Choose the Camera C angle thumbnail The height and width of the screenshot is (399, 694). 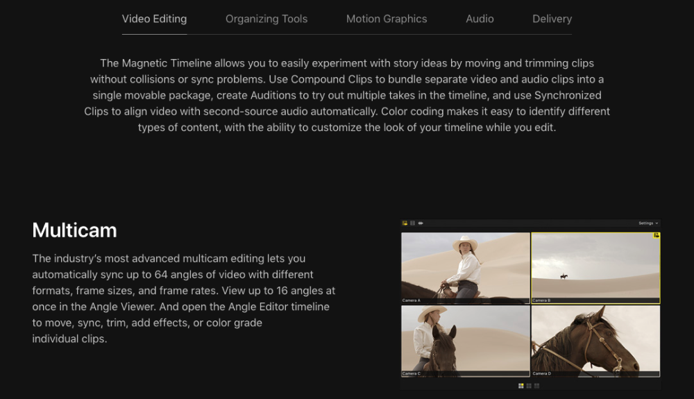click(465, 341)
